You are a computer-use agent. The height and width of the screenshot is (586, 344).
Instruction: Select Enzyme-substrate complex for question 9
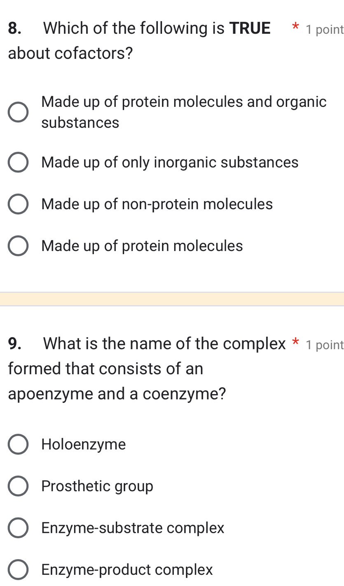point(18,528)
